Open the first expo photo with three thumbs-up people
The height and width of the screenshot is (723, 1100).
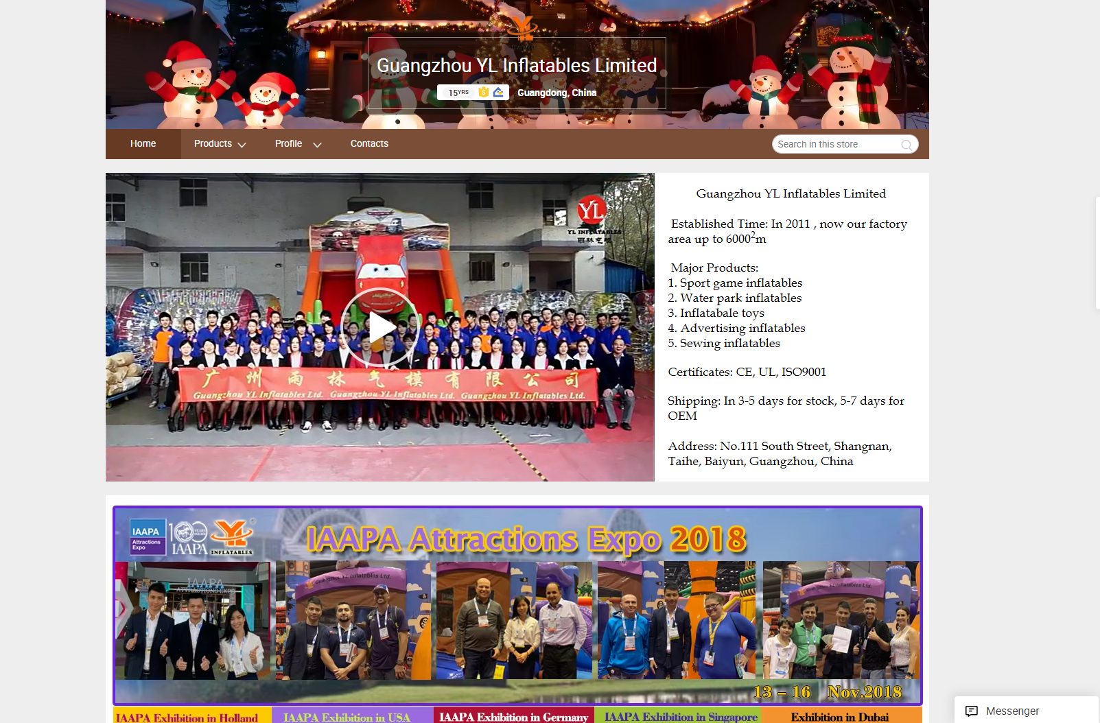193,621
